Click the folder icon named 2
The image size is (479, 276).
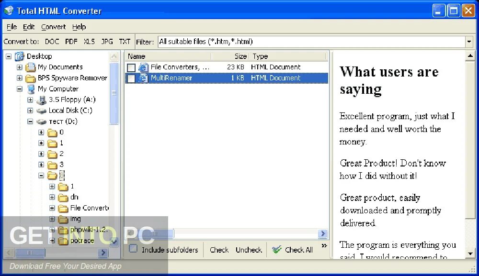pos(52,154)
